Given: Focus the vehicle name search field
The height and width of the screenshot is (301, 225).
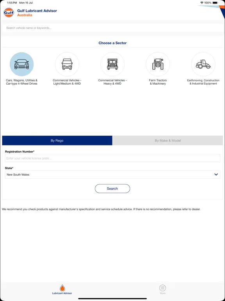Looking at the screenshot, I should [x=112, y=28].
